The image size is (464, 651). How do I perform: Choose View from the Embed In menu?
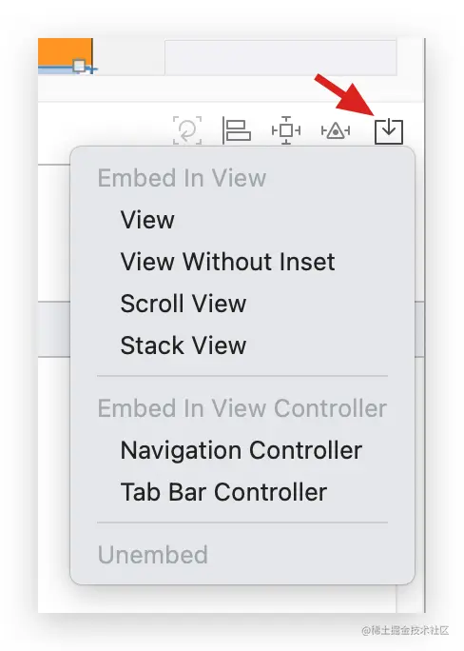(147, 220)
